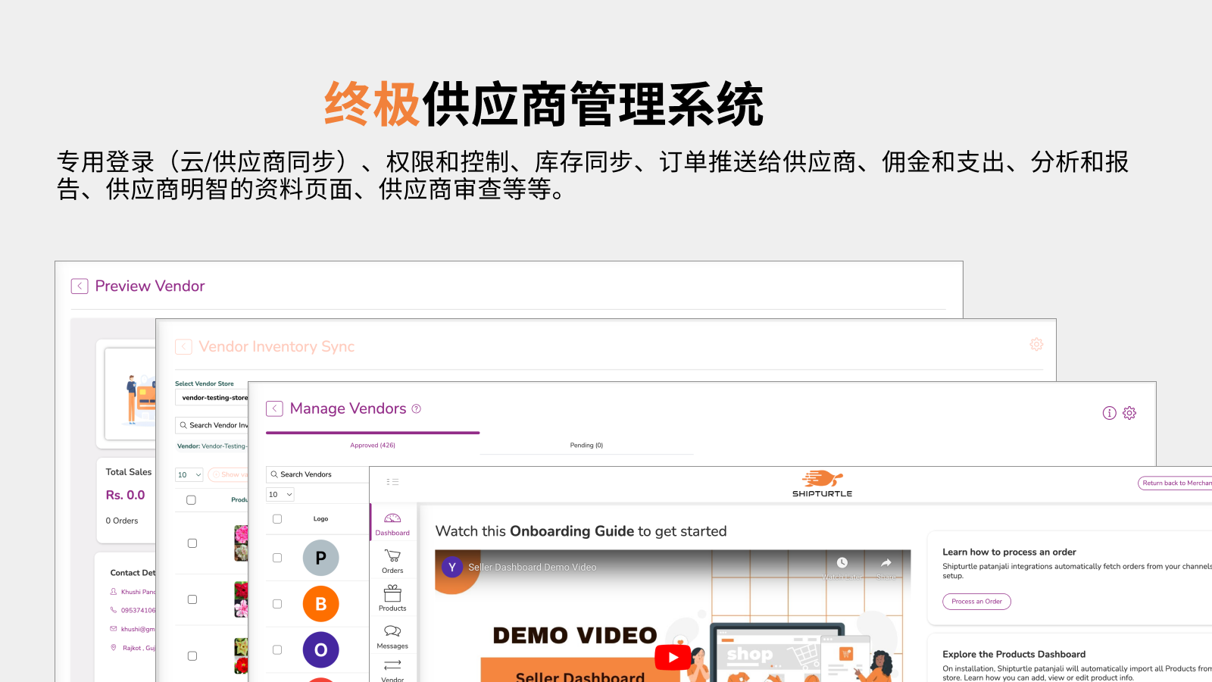This screenshot has height=682, width=1212.
Task: Open the 10 rows-per-page dropdown under Search Vendors
Action: [x=280, y=494]
